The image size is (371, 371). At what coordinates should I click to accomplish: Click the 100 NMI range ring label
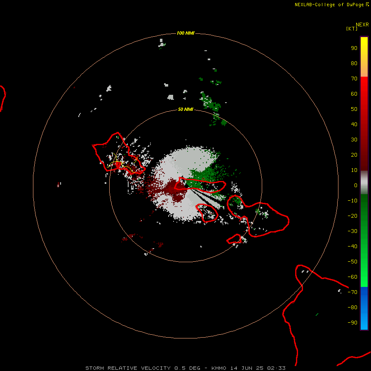point(185,33)
